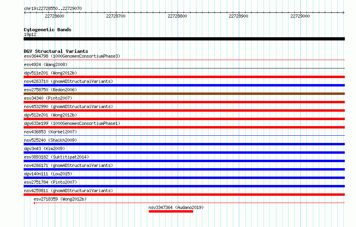Click the nsv525240 (Shaikh2009) label
Viewport: 356px width, 227px height.
[x=50, y=140]
